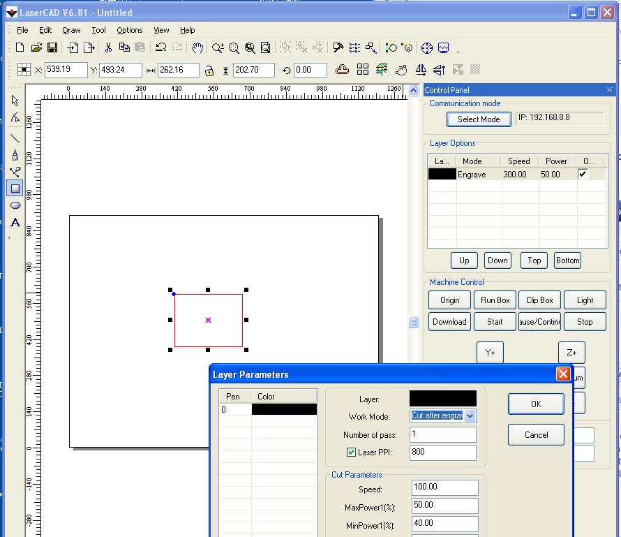621x537 pixels.
Task: Expand the Work Mode dropdown
Action: coord(470,416)
